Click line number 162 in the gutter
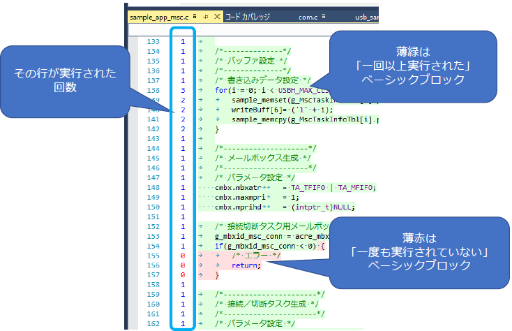512x331 pixels. [x=153, y=324]
